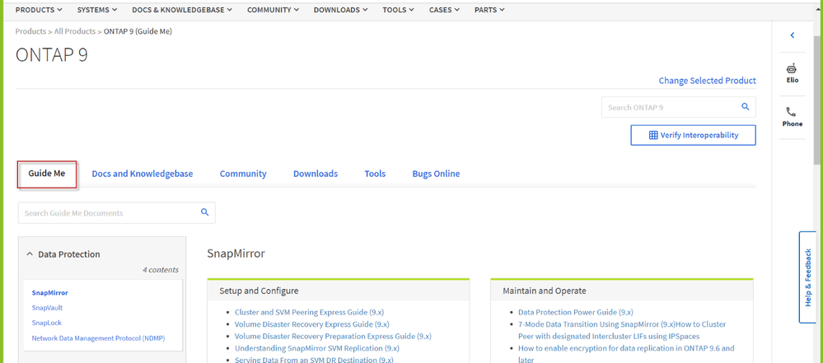The width and height of the screenshot is (823, 363).
Task: Open Data Protection Power Guide (9.x)
Action: point(575,312)
